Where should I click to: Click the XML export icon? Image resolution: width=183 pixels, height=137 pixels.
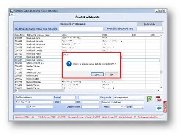coord(159,99)
